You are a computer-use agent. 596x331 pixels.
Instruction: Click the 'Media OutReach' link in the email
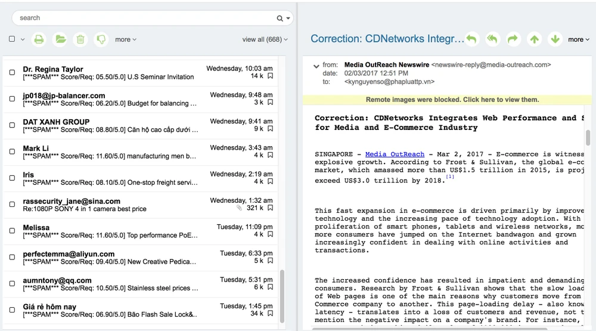395,154
